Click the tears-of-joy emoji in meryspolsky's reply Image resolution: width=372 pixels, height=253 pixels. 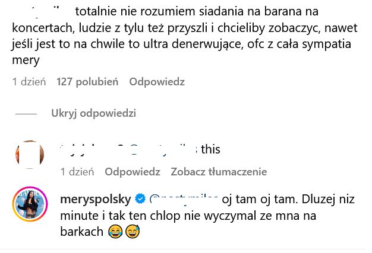click(x=115, y=232)
